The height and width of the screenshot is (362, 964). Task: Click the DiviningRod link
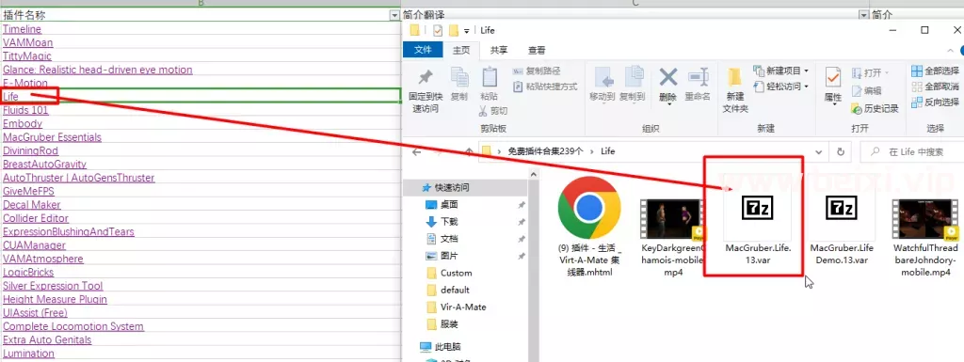click(x=31, y=150)
